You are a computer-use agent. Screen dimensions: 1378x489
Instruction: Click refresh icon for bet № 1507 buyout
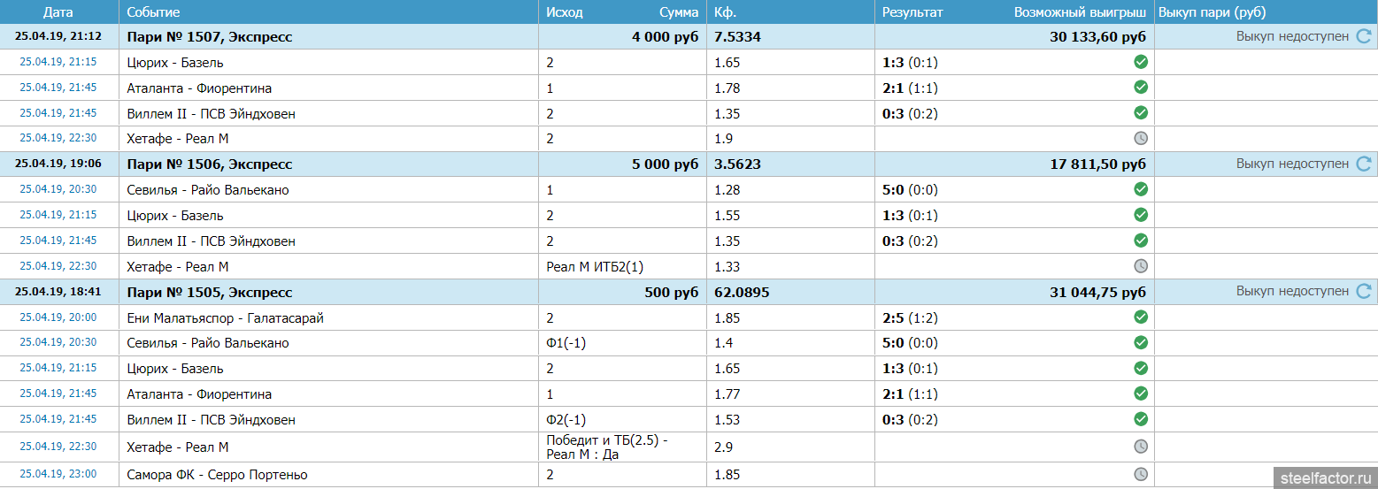pyautogui.click(x=1363, y=36)
